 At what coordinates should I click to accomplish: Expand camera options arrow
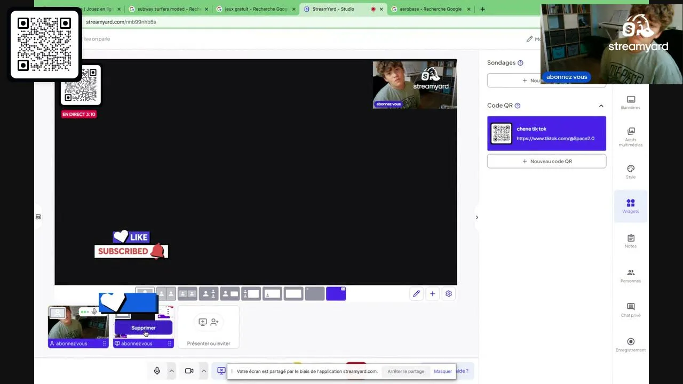(203, 371)
